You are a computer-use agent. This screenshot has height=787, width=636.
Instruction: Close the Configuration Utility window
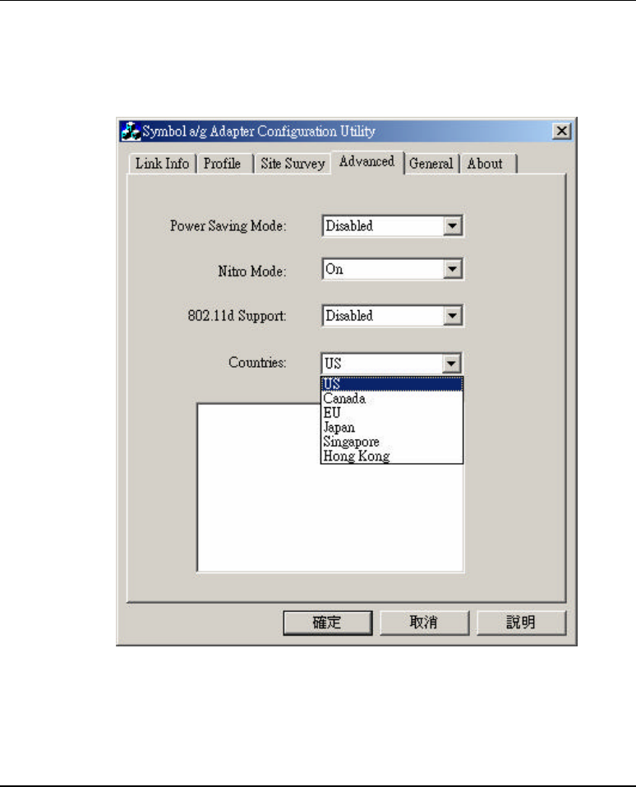561,131
